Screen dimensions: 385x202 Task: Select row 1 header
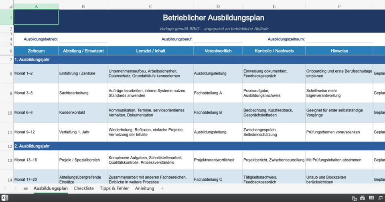pos(7,17)
